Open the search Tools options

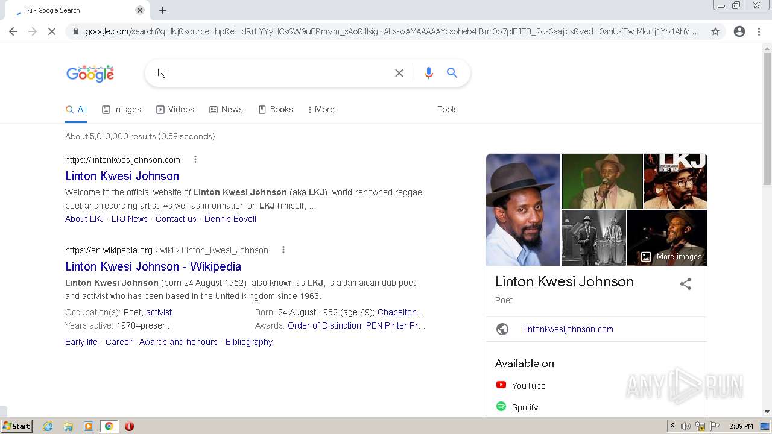click(x=448, y=110)
